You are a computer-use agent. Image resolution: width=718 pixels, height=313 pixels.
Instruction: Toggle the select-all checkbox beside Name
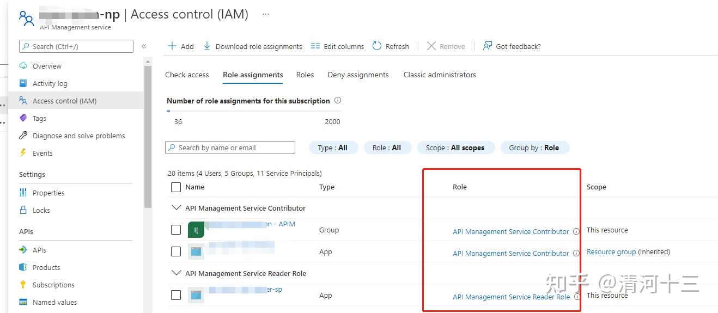click(176, 187)
